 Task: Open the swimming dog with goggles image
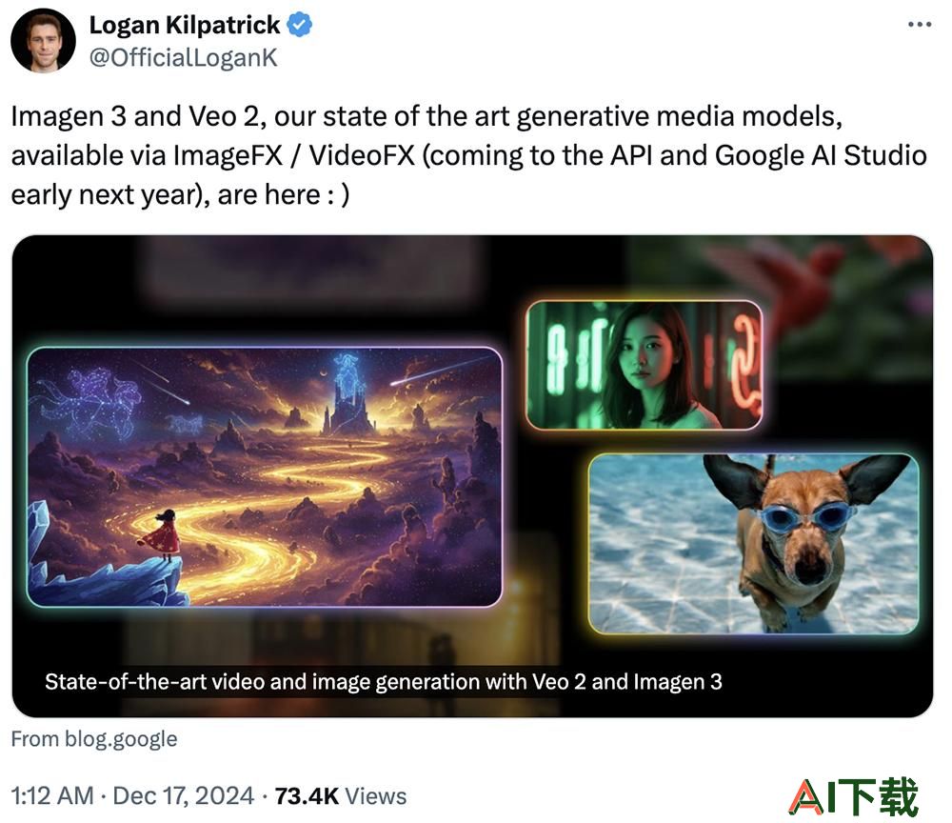pos(753,544)
